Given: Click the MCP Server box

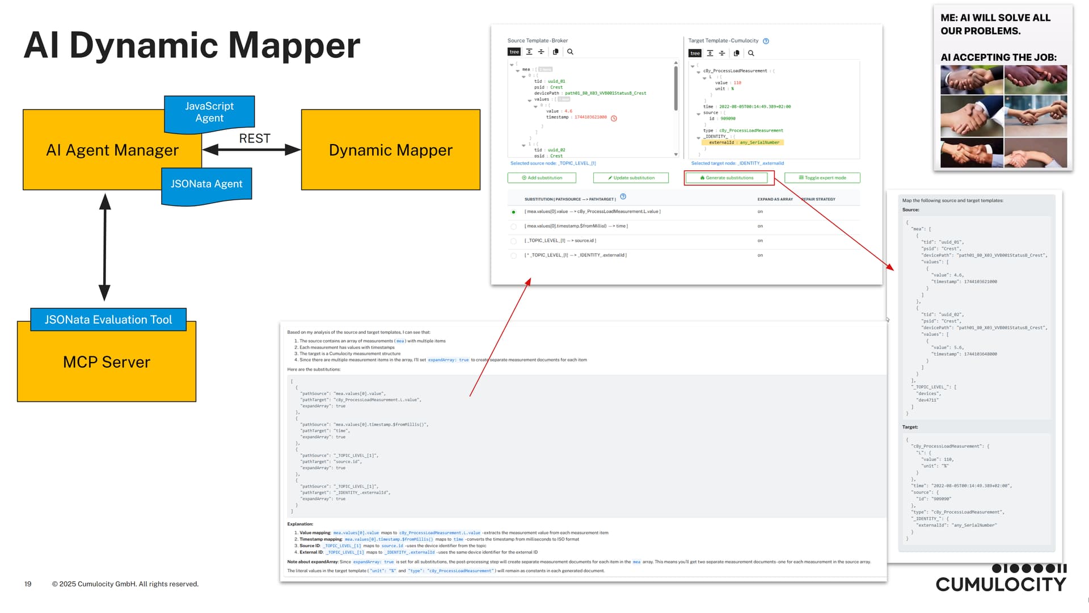Looking at the screenshot, I should click(x=107, y=362).
